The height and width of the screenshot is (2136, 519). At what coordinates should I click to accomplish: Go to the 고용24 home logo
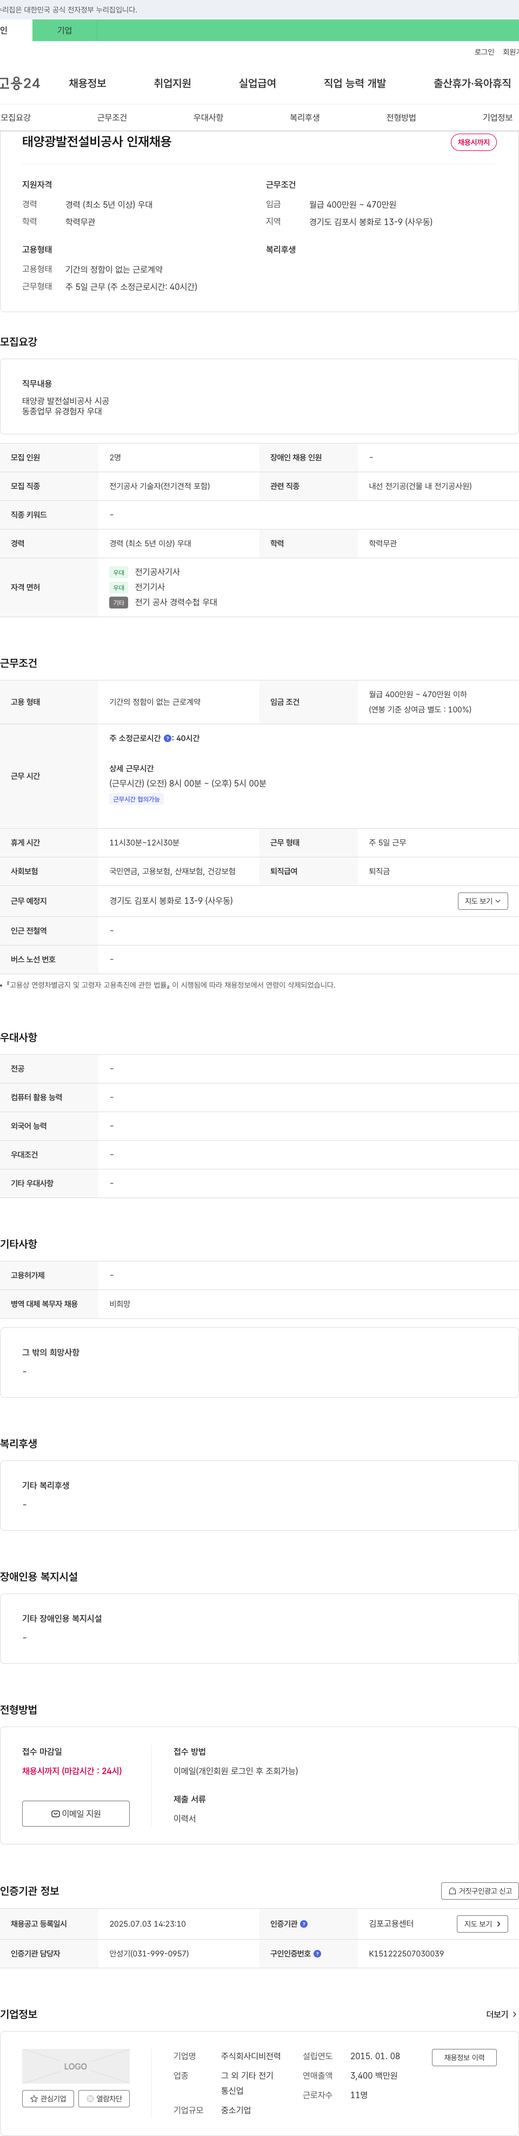point(20,83)
